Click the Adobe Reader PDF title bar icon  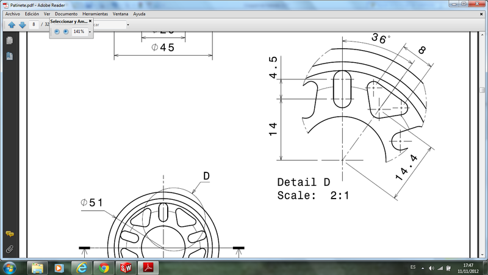click(5, 5)
